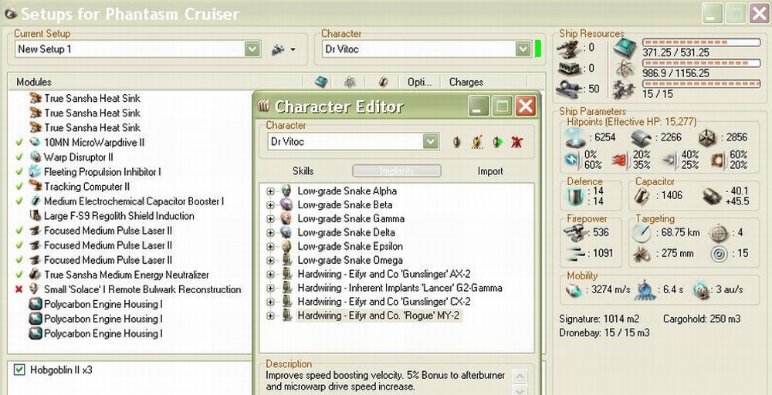This screenshot has height=395, width=772.
Task: Click the drone bandwidth icon showing 50
Action: click(567, 89)
